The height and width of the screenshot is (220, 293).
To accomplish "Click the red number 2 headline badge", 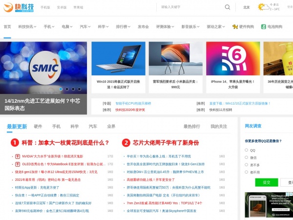I will click(126, 143).
